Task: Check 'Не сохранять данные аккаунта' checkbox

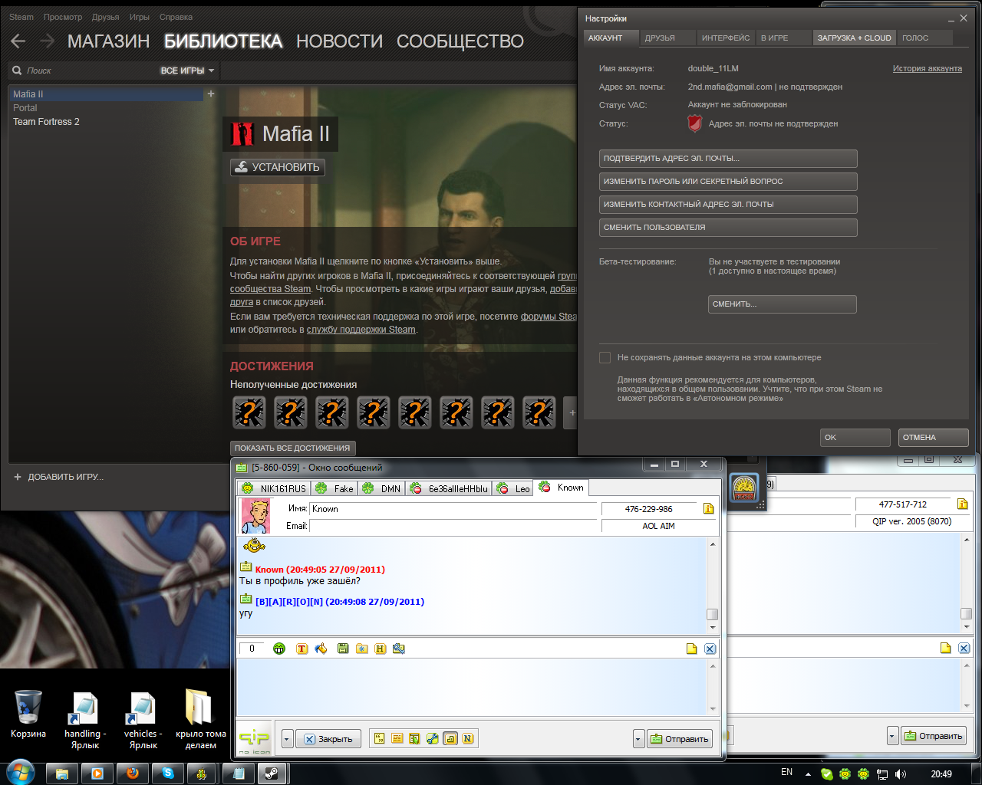Action: click(605, 357)
